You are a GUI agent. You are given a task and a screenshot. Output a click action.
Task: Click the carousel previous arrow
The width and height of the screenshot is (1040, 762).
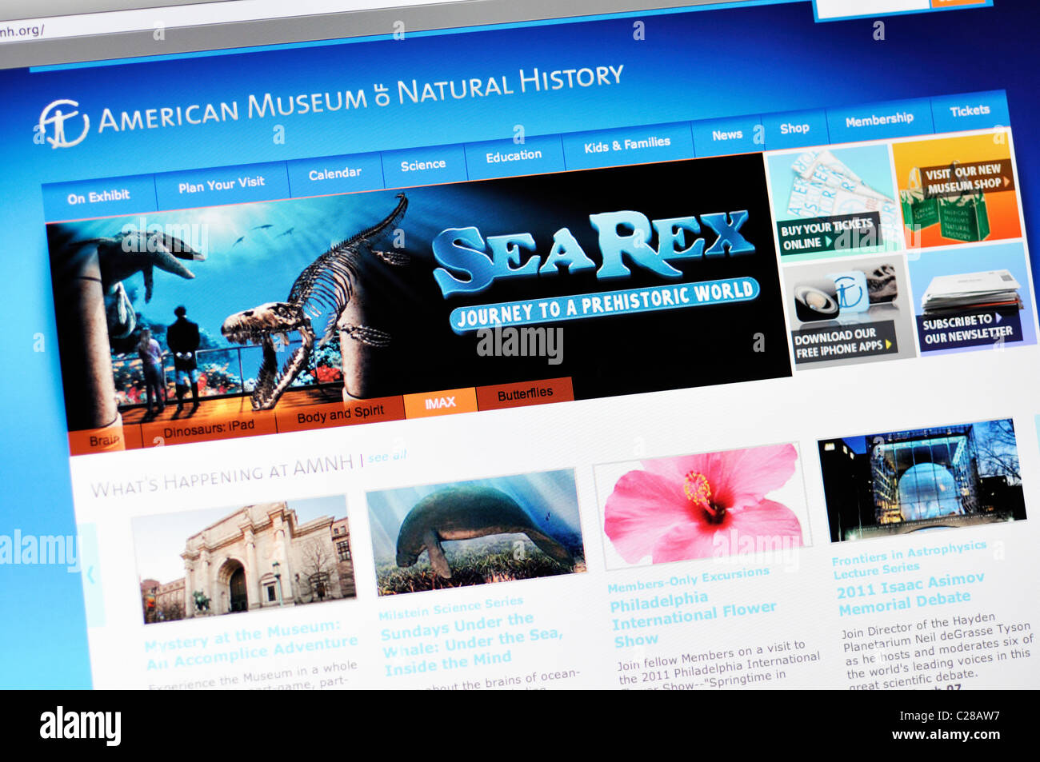click(90, 575)
